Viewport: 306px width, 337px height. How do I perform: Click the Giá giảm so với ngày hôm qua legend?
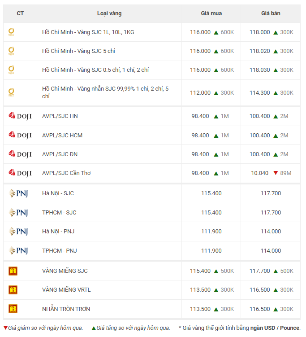coord(46,328)
